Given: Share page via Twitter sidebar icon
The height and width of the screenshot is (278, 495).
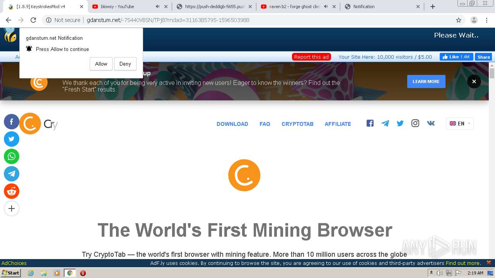Looking at the screenshot, I should coord(12,139).
